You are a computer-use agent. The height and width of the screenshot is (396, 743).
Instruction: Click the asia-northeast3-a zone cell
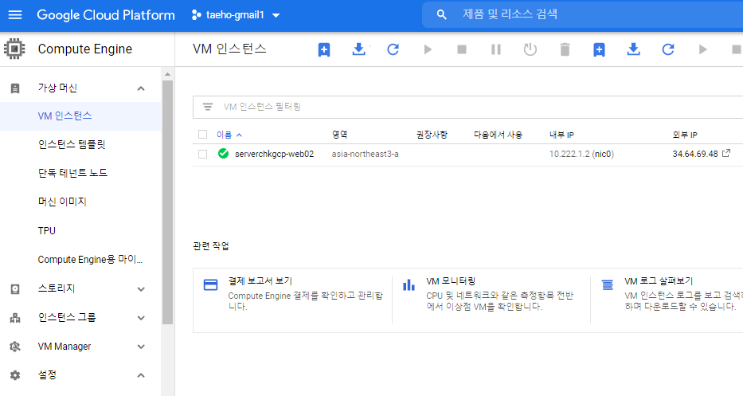(365, 154)
